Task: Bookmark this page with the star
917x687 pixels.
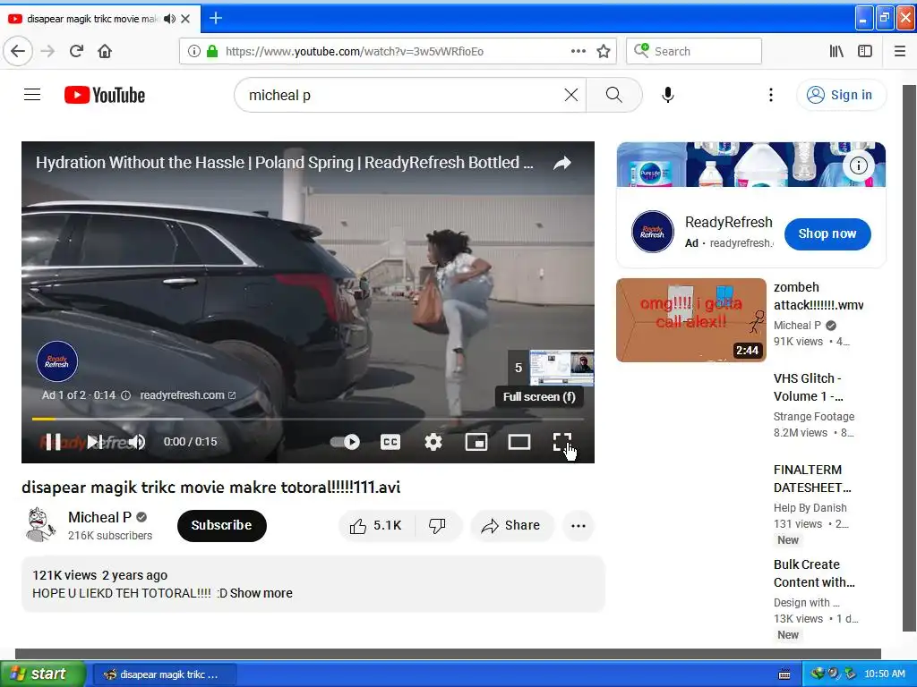Action: 604,51
